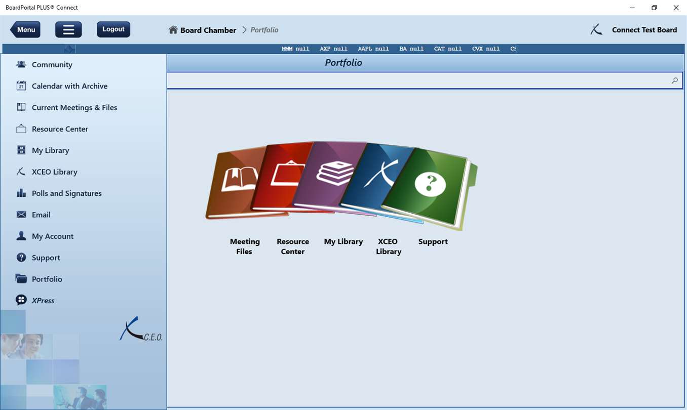Click the XCEO Library logo icon in sidebar

pyautogui.click(x=21, y=172)
